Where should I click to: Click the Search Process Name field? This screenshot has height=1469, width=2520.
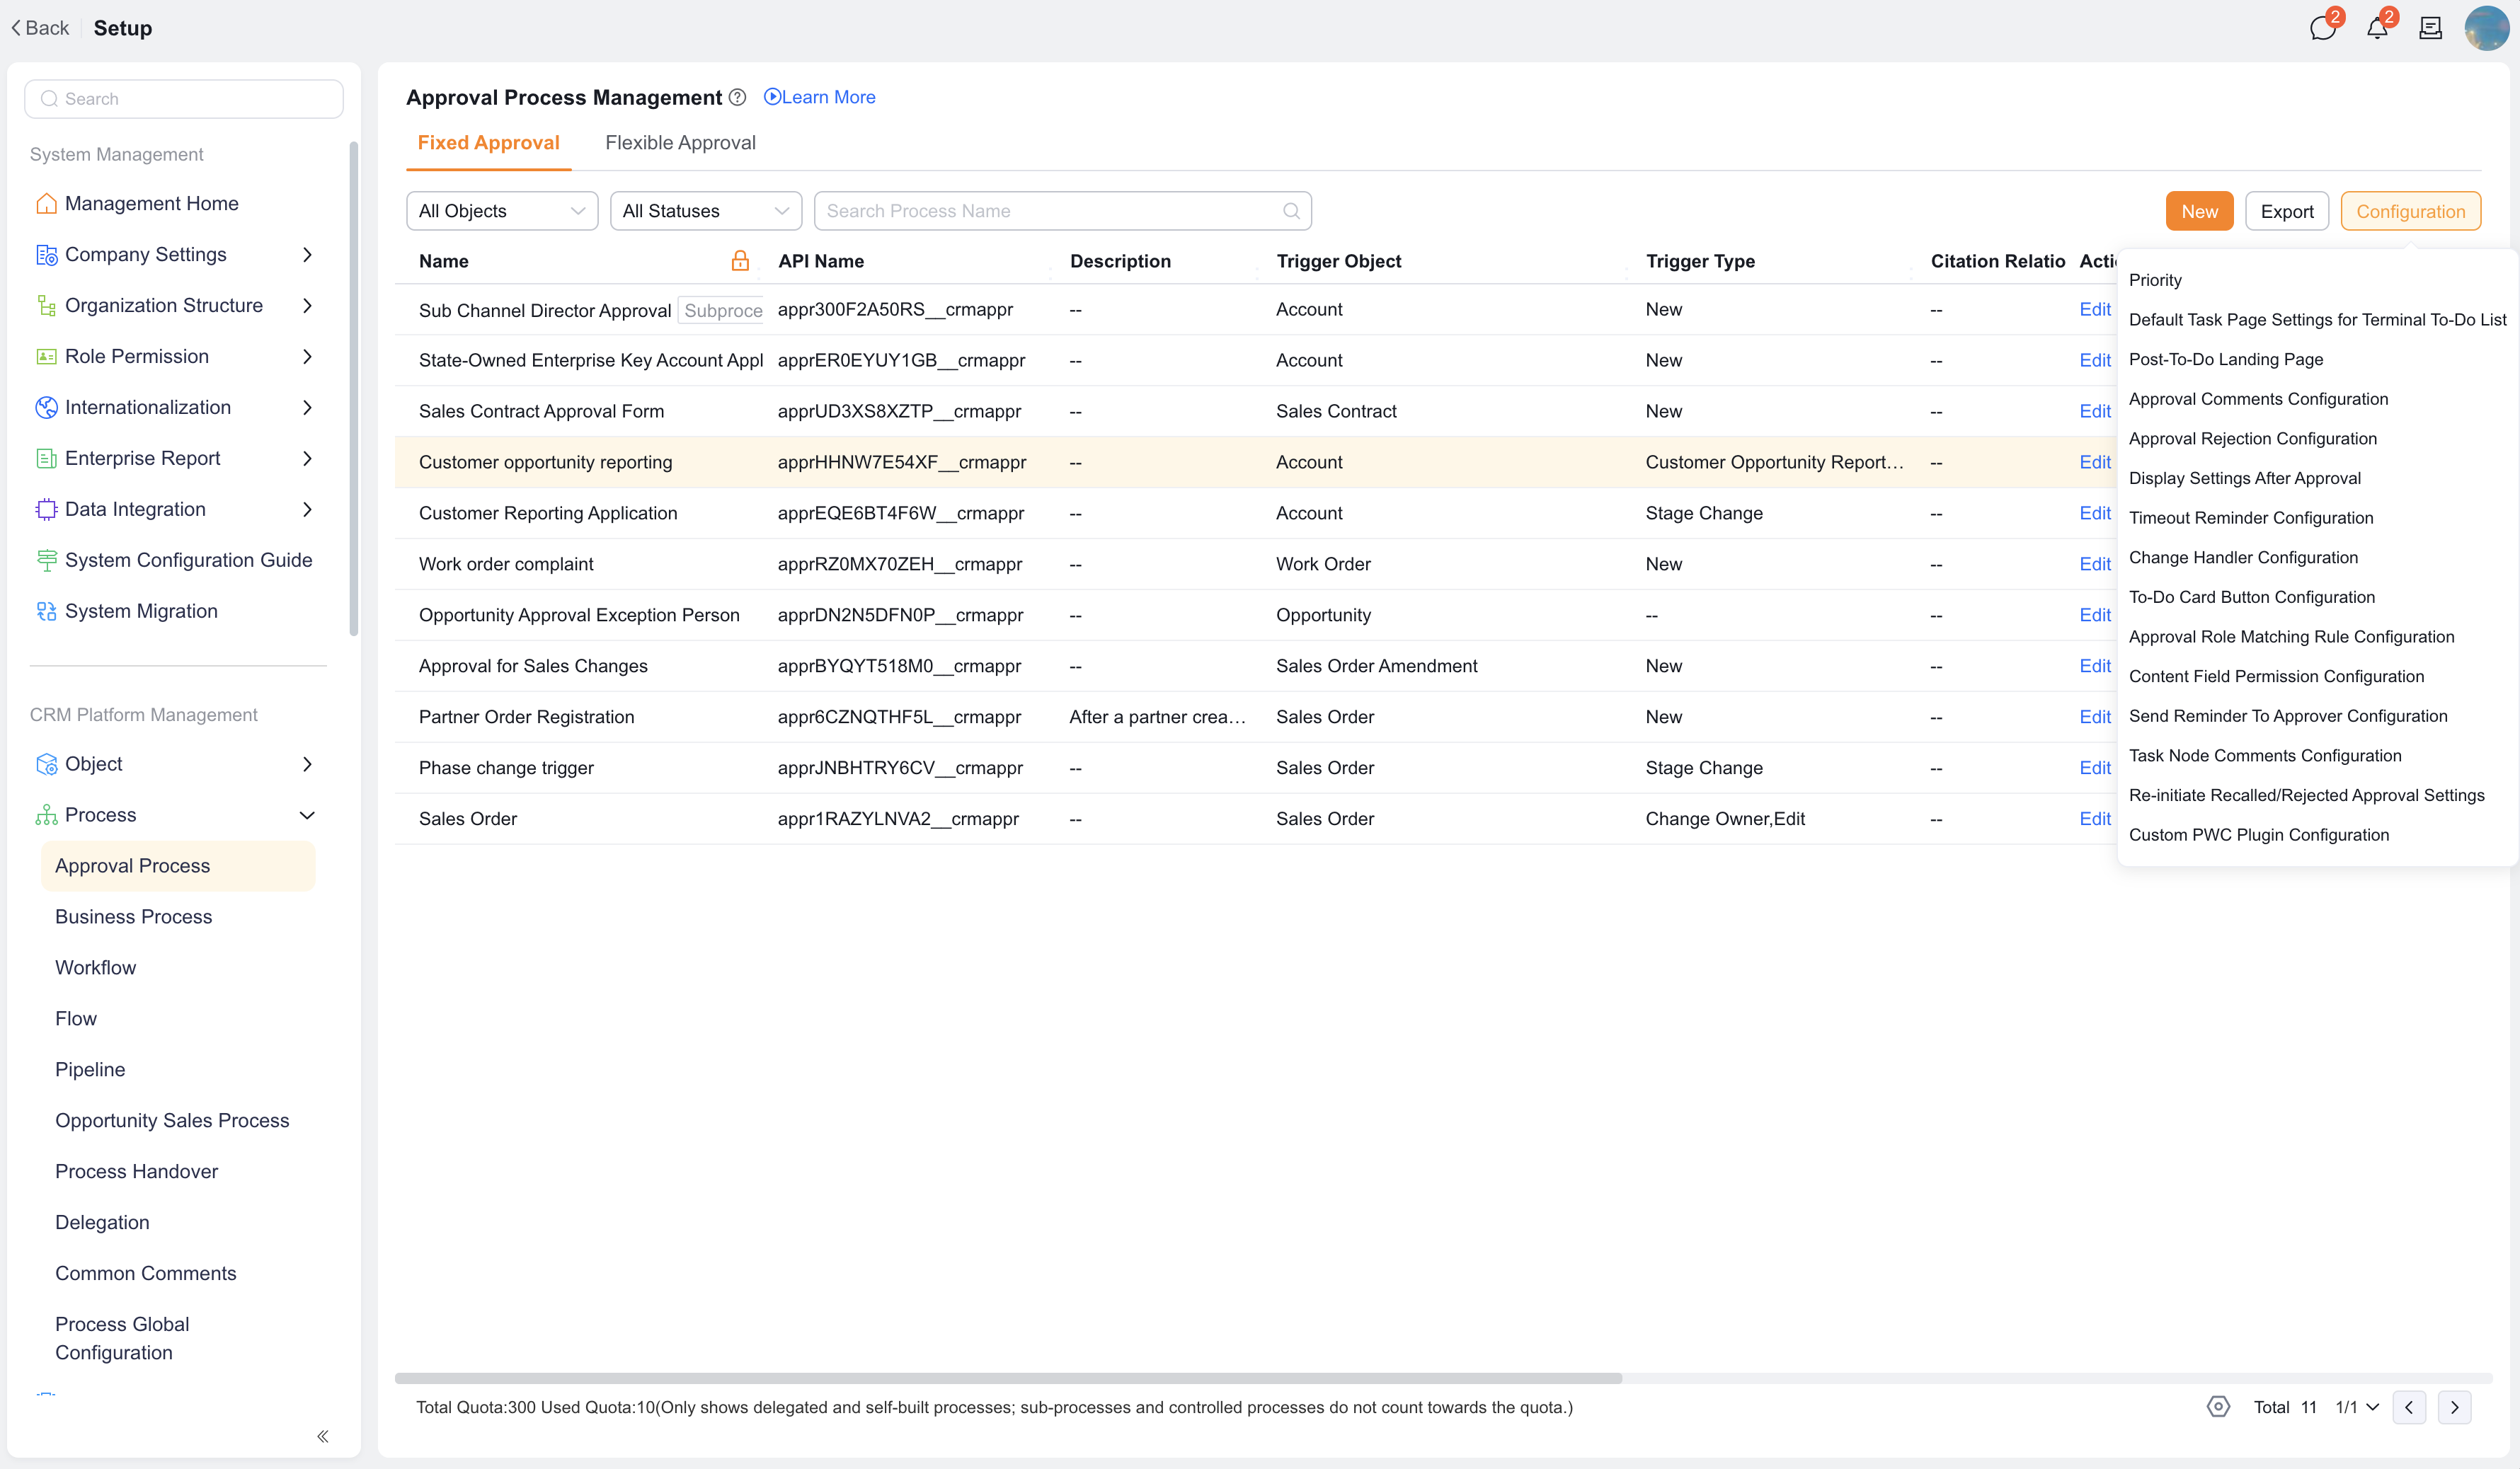1062,211
